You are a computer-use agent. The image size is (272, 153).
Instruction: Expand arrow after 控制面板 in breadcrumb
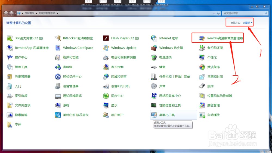(36, 13)
